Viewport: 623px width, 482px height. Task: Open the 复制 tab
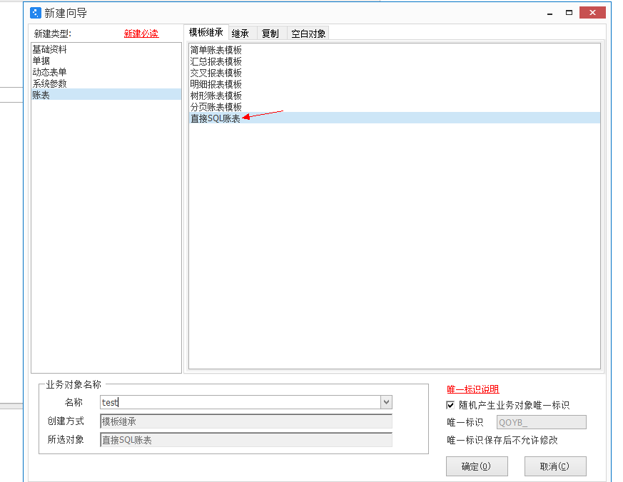click(270, 34)
